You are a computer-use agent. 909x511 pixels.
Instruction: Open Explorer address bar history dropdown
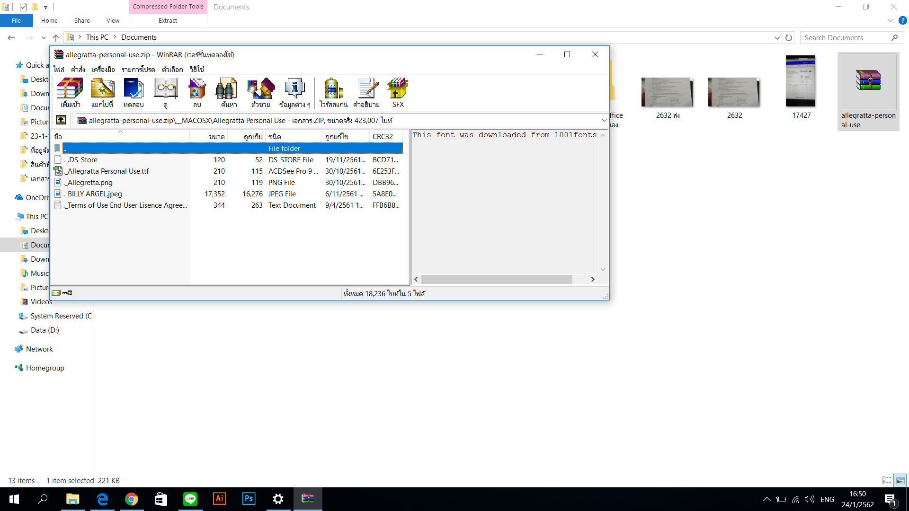click(x=777, y=38)
